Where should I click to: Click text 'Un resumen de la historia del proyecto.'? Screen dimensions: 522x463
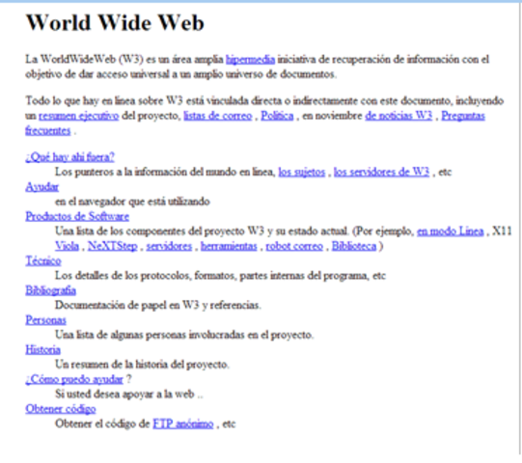pos(142,365)
